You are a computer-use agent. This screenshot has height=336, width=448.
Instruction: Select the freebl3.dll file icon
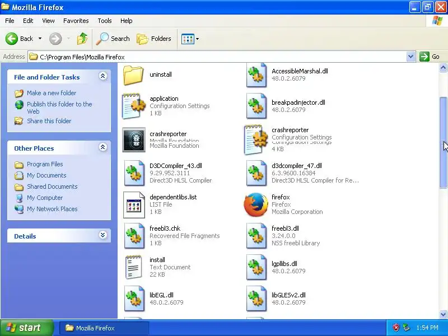coord(256,236)
